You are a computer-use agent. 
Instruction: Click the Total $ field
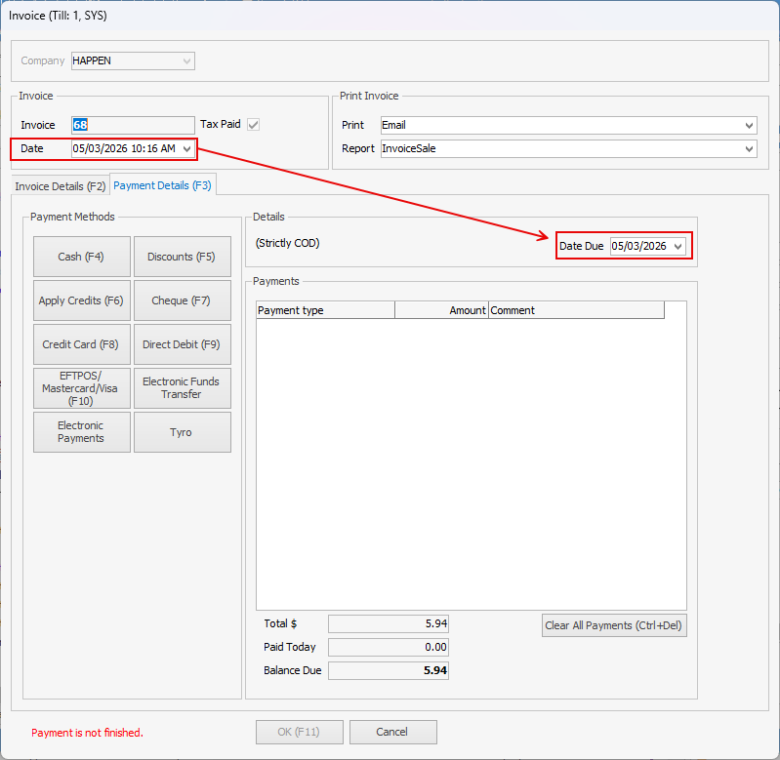tap(389, 623)
